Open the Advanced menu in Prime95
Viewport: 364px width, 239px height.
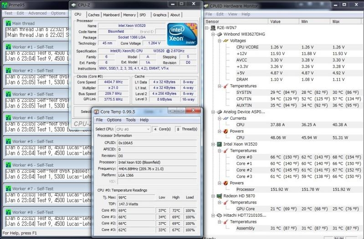37,13
